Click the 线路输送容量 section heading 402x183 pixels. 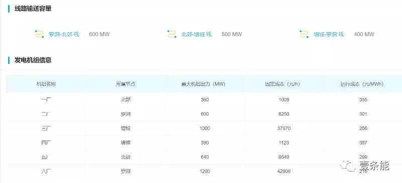click(x=33, y=8)
